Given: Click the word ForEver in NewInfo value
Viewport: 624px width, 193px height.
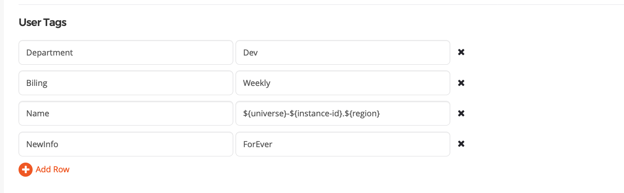Looking at the screenshot, I should [x=258, y=144].
